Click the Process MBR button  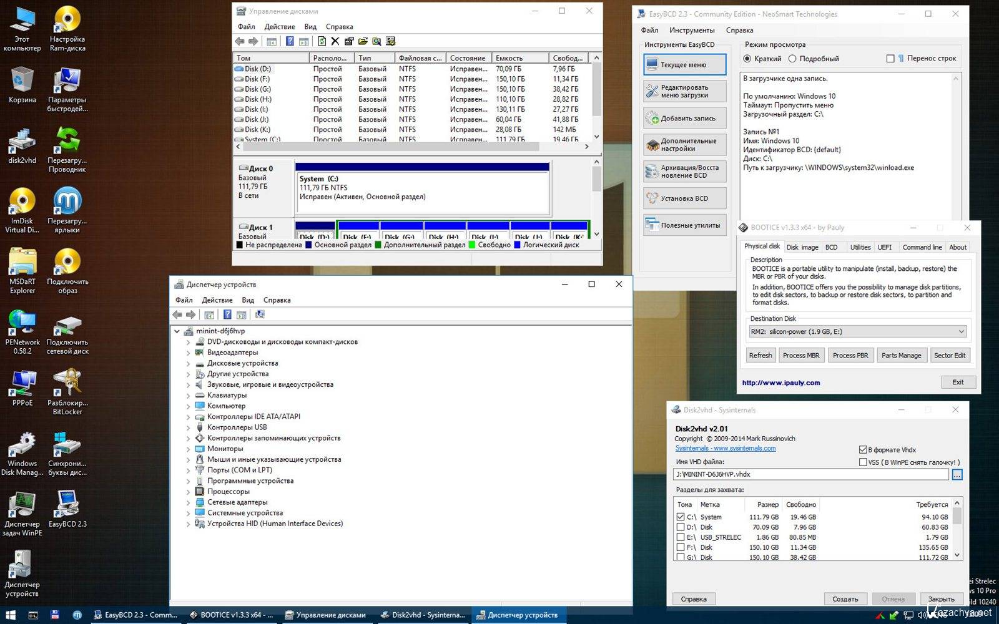800,356
